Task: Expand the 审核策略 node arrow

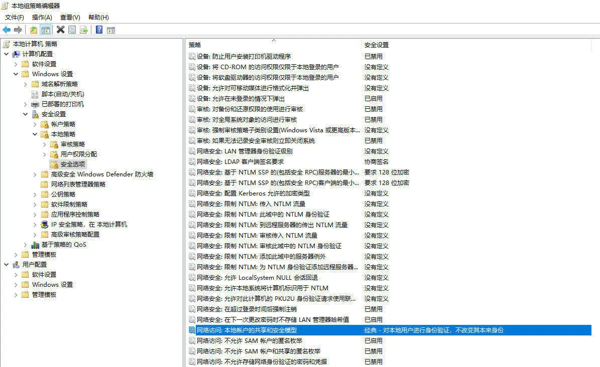Action: click(x=45, y=144)
